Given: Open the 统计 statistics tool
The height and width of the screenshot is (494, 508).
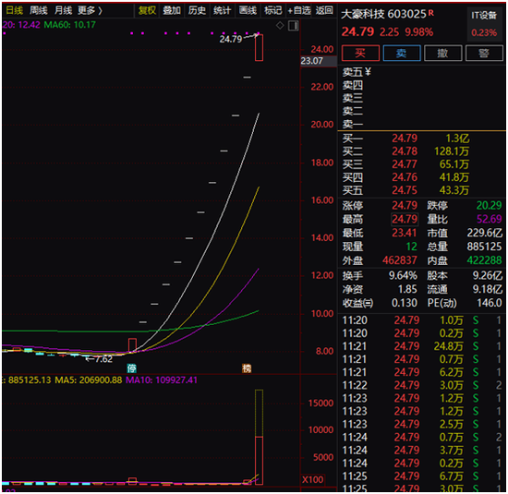Looking at the screenshot, I should [x=223, y=11].
